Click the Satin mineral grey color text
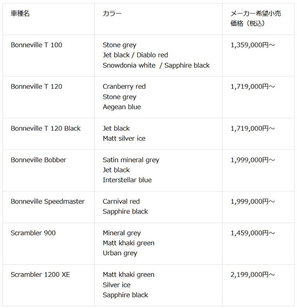The height and width of the screenshot is (308, 297). (x=131, y=160)
